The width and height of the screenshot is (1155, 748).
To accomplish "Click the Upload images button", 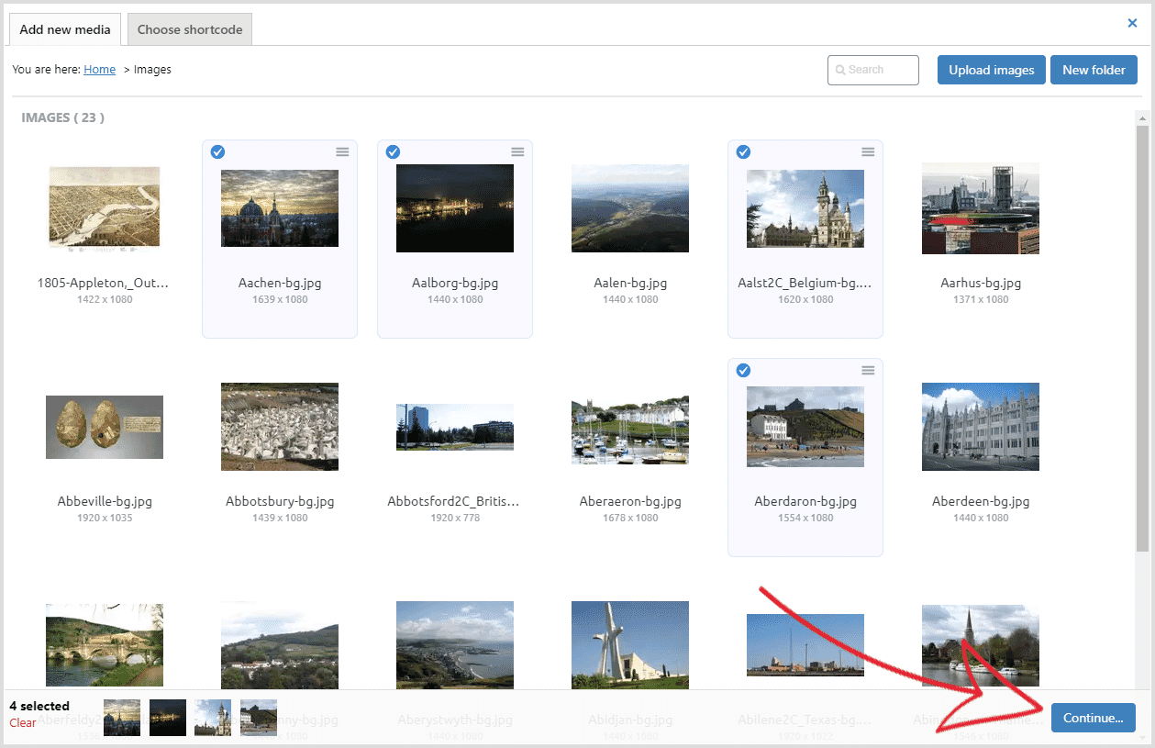I will [x=992, y=70].
